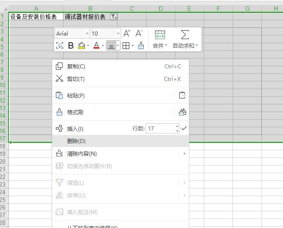This screenshot has height=228, width=283.
Task: Open the filter dropdown in cell B1
Action: pos(114,17)
